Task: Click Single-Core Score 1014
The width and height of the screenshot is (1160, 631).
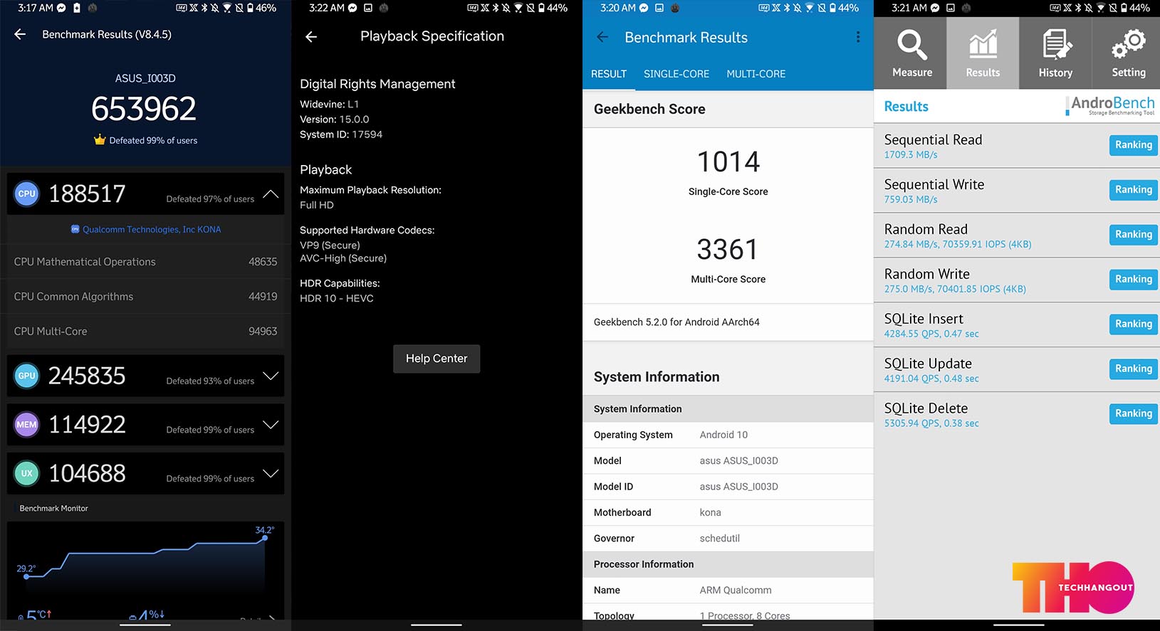Action: tap(728, 162)
